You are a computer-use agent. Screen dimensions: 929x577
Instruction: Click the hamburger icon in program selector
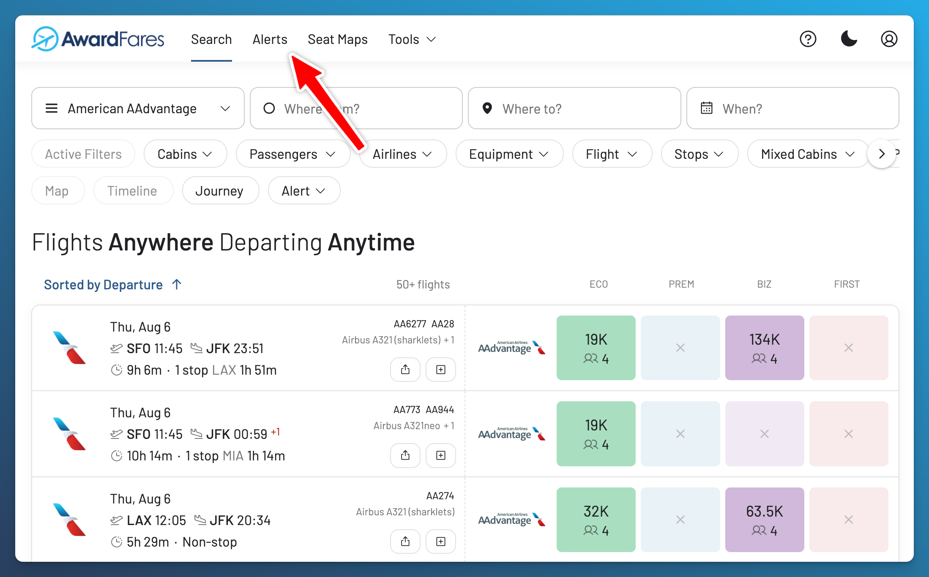(52, 109)
